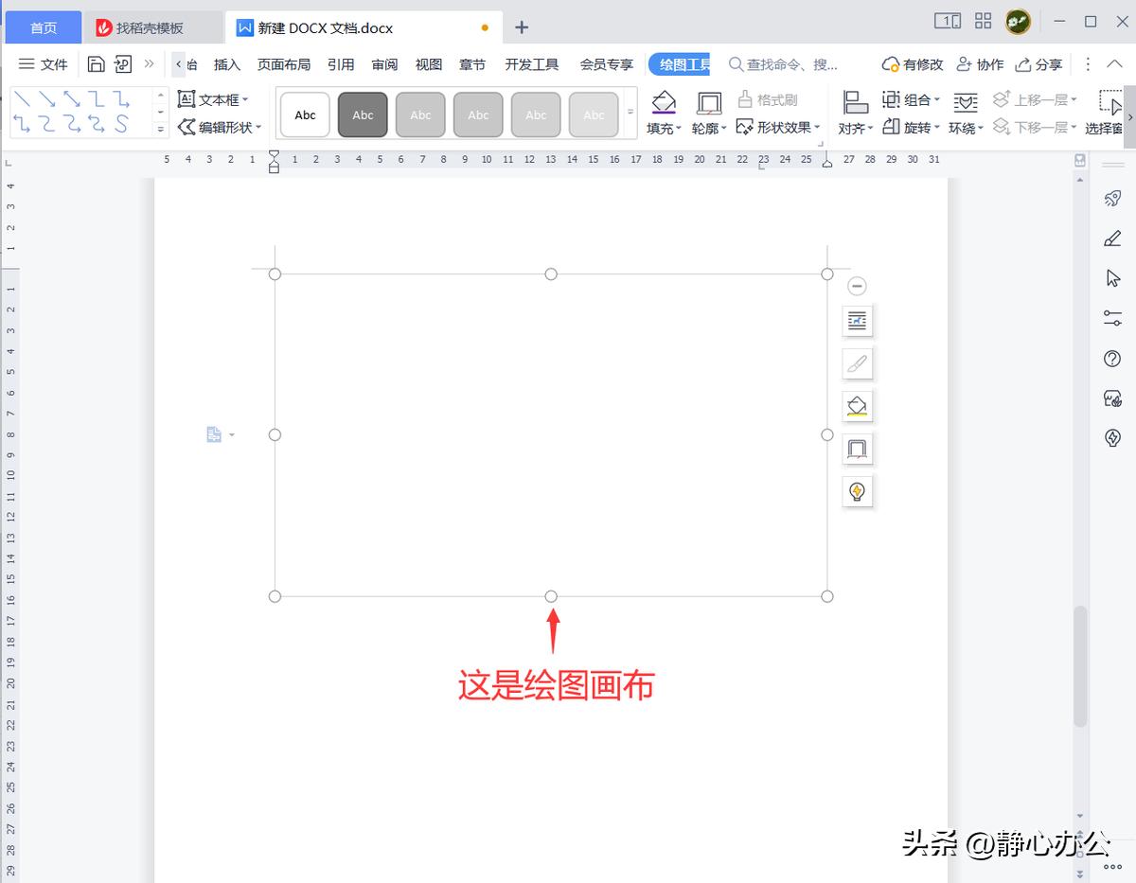This screenshot has width=1136, height=883.
Task: Select the dark Abc shape style preset
Action: click(x=363, y=114)
